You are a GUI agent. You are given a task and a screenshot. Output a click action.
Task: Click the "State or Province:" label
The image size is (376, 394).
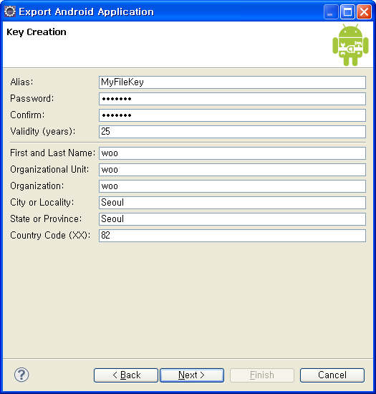pos(46,219)
